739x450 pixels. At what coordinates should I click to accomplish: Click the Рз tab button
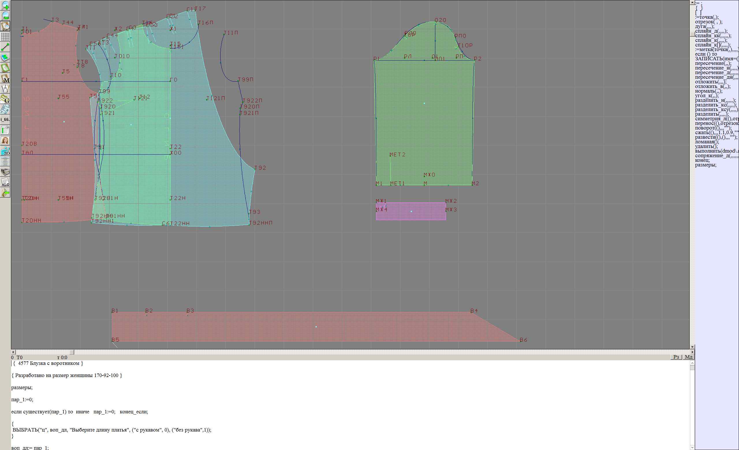point(676,357)
